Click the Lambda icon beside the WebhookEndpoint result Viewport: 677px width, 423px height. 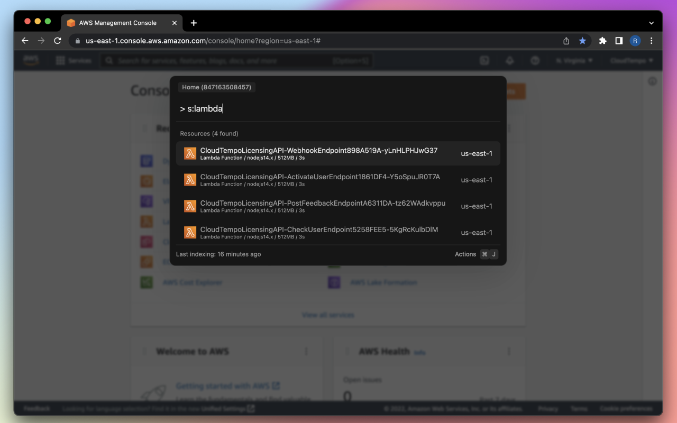pos(190,153)
